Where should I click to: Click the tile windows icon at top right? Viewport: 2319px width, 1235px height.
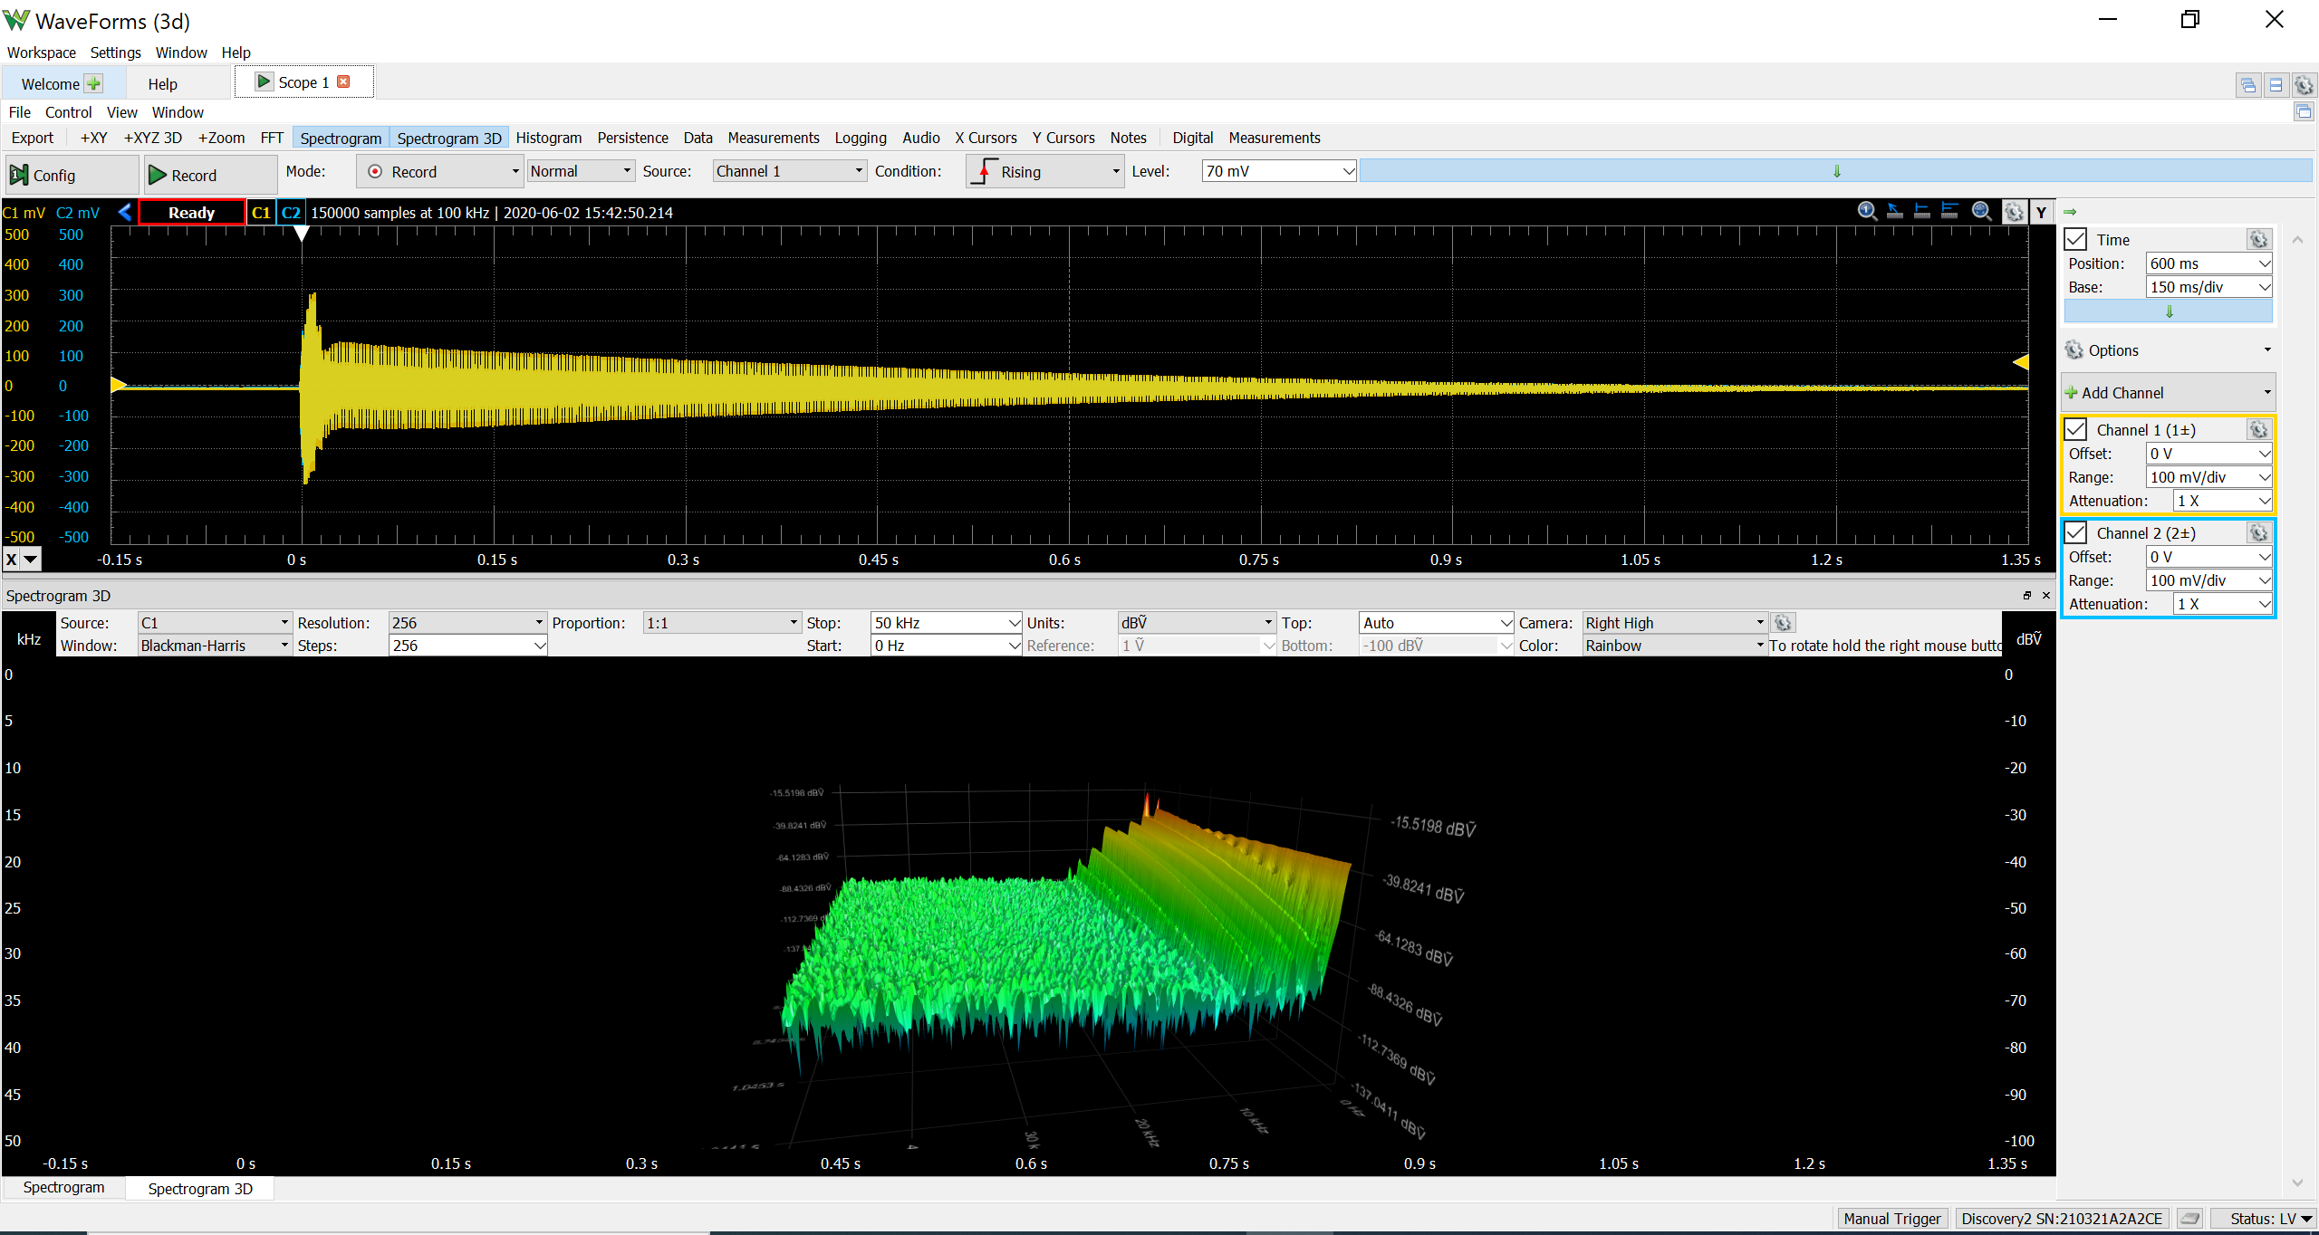[2276, 85]
